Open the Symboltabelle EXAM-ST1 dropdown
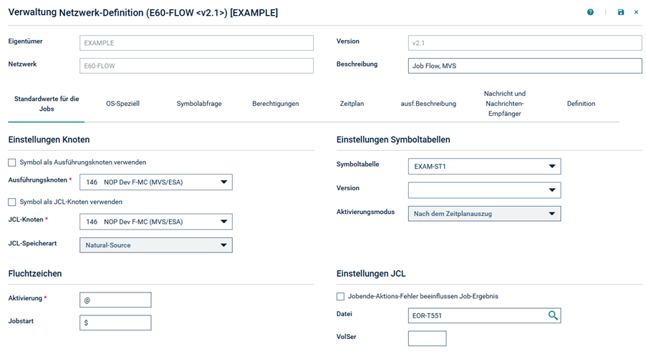 (484, 167)
